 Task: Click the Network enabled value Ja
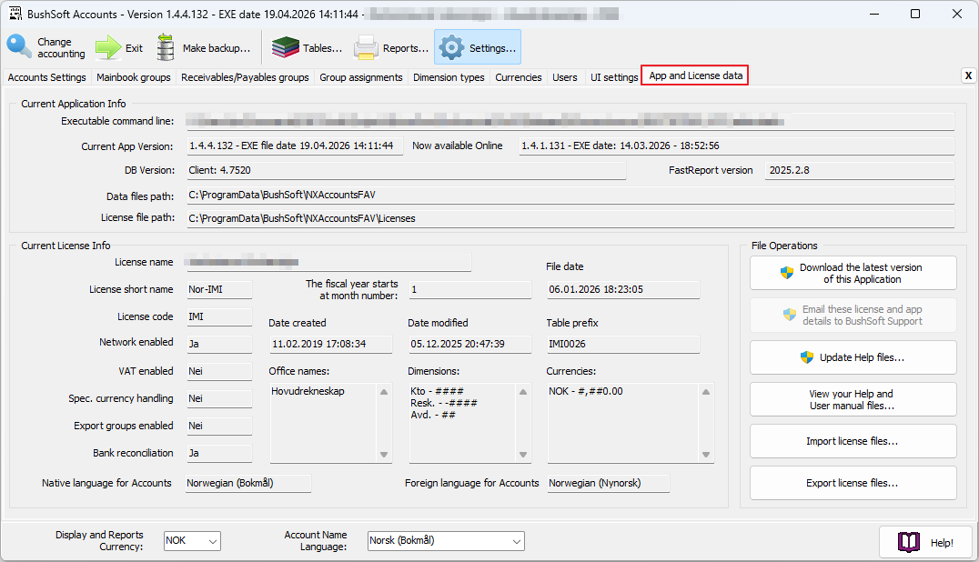click(219, 344)
